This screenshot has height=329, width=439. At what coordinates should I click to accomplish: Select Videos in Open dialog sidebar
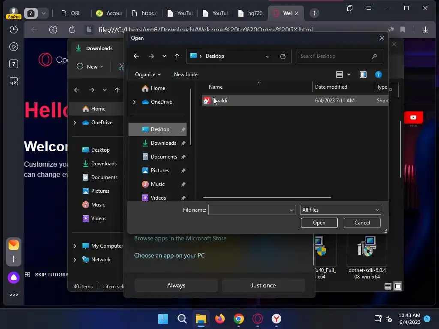coord(159,198)
